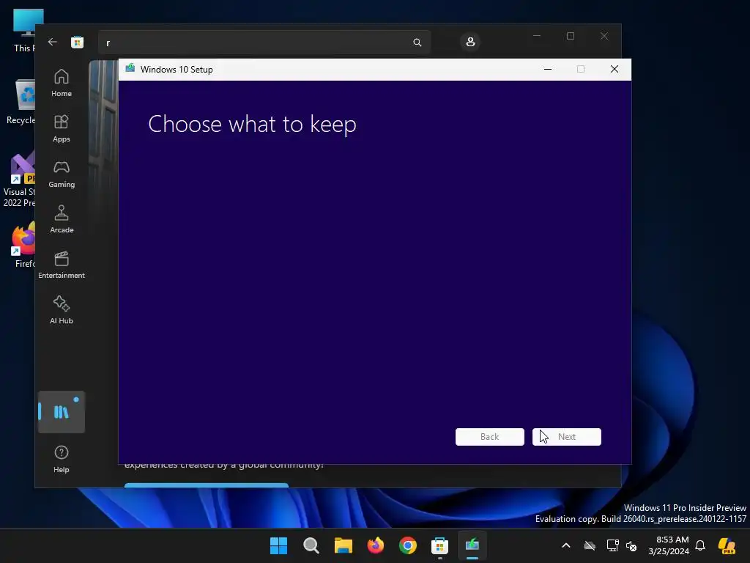
Task: Launch Firefox from taskbar
Action: 376,545
